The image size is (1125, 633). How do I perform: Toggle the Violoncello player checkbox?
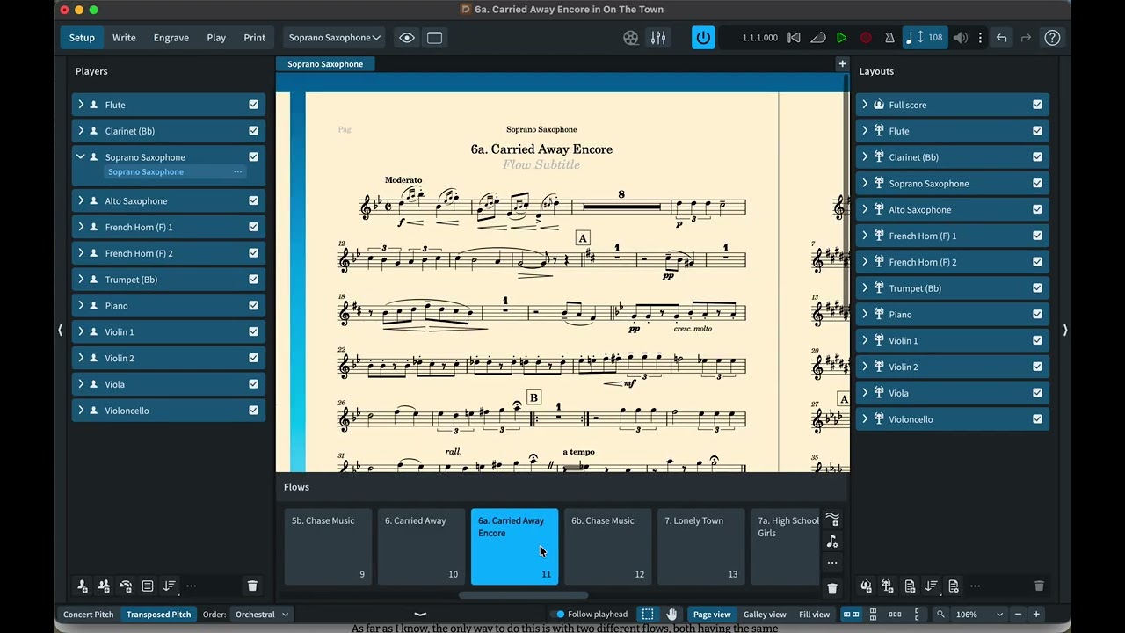pos(253,411)
